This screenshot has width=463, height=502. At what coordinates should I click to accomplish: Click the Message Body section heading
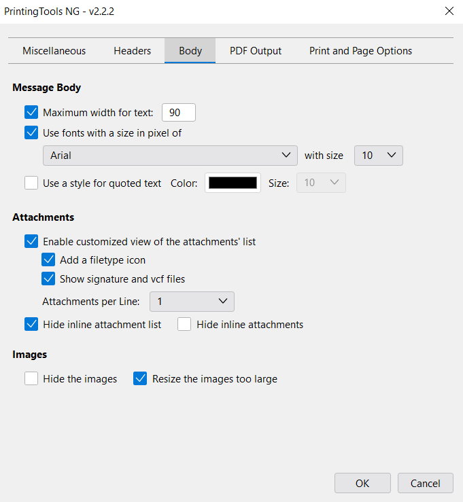[47, 88]
